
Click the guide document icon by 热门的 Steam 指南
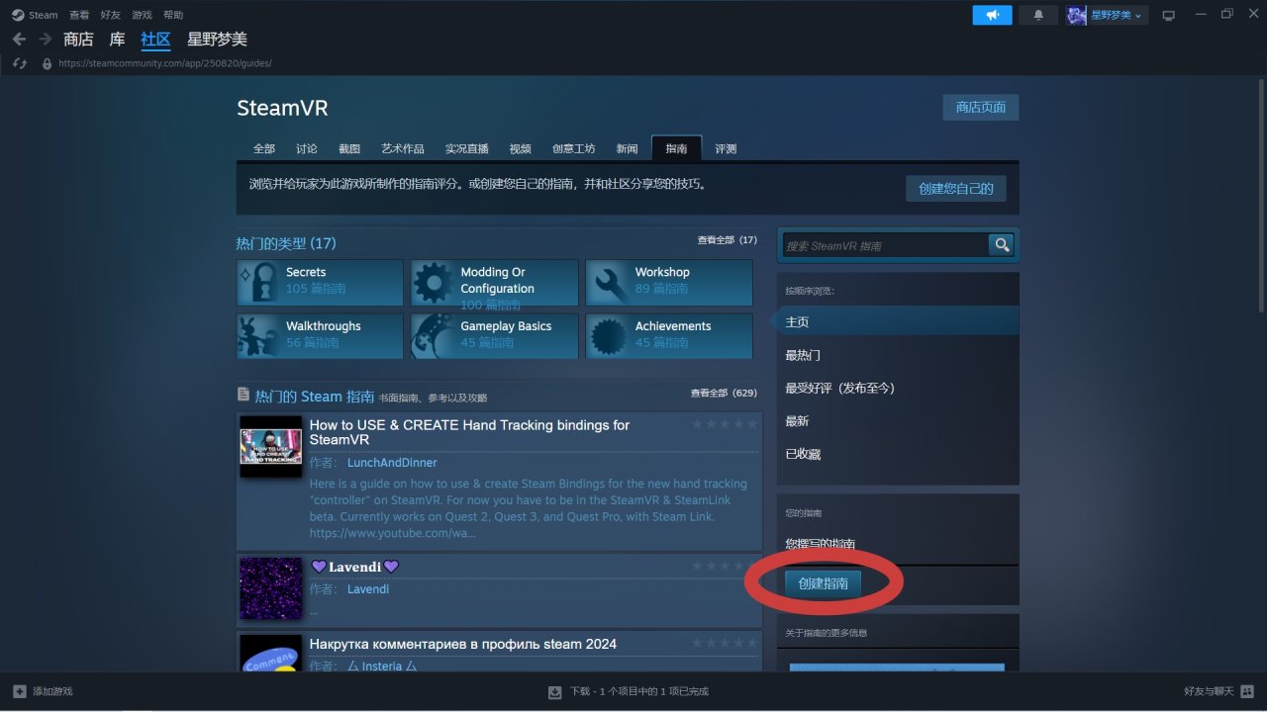tap(244, 395)
